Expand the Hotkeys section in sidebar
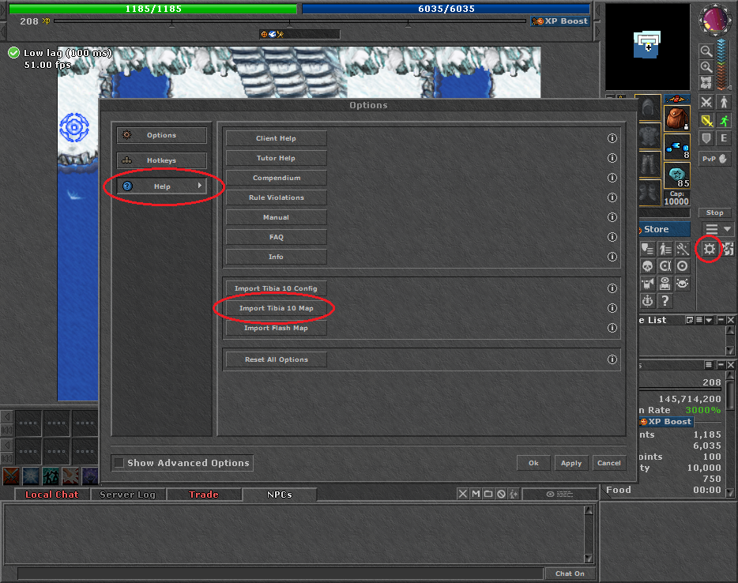 (162, 160)
